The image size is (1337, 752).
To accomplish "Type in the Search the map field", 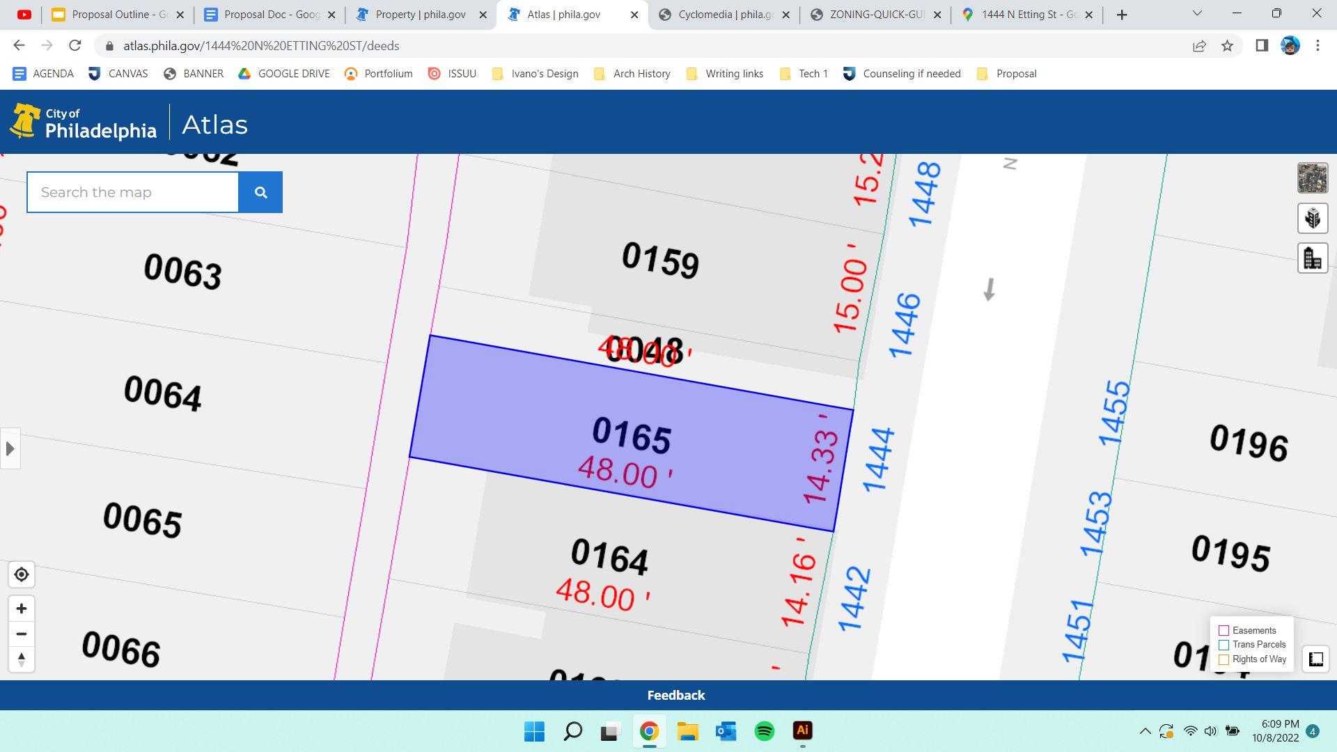I will click(x=132, y=192).
